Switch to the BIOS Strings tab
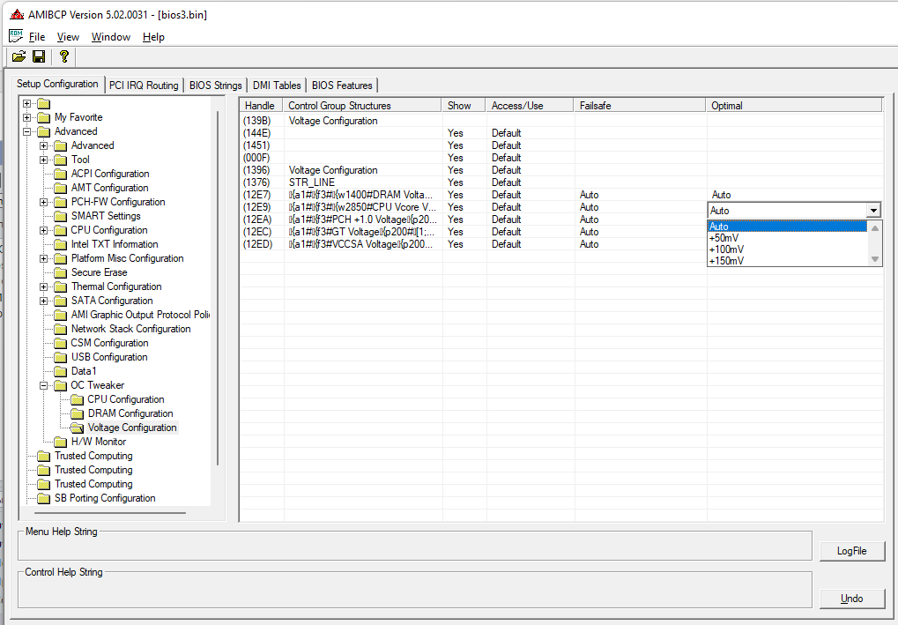The height and width of the screenshot is (625, 898). 215,86
